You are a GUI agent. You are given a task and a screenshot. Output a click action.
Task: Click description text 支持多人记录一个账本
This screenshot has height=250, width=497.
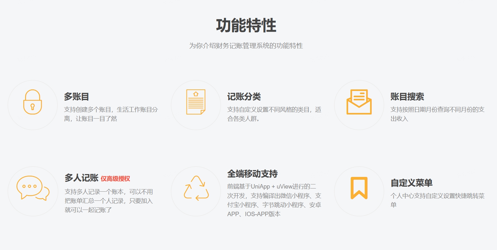[94, 192]
